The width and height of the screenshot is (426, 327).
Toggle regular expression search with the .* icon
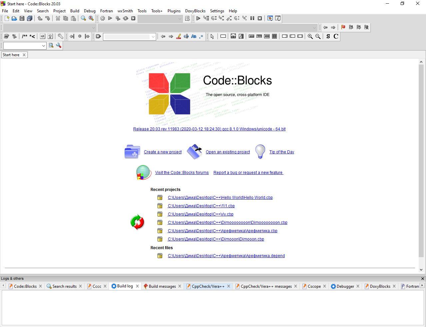201,37
